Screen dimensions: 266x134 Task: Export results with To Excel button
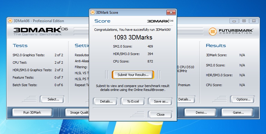click(133, 101)
